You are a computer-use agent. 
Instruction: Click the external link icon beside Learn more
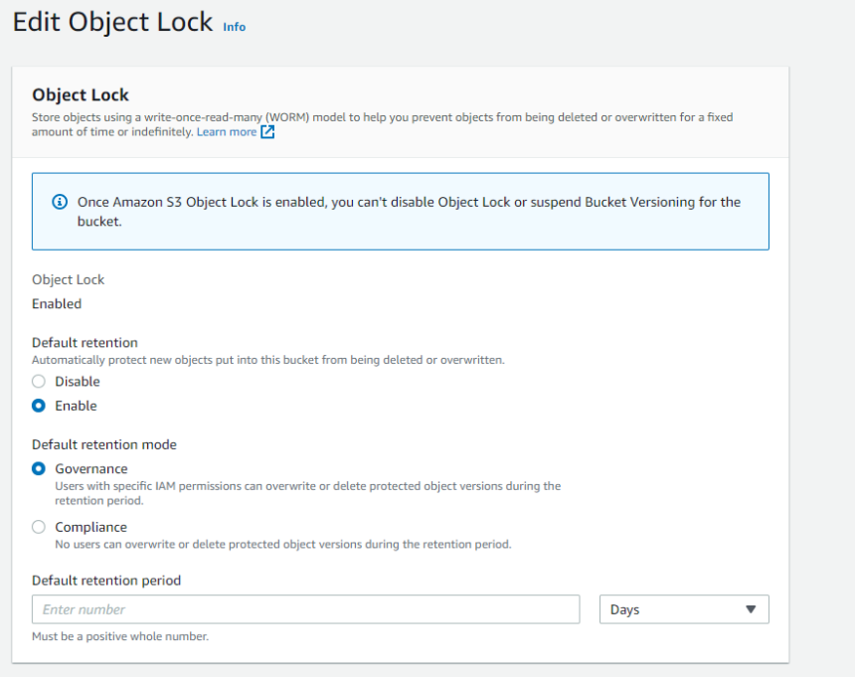point(263,131)
